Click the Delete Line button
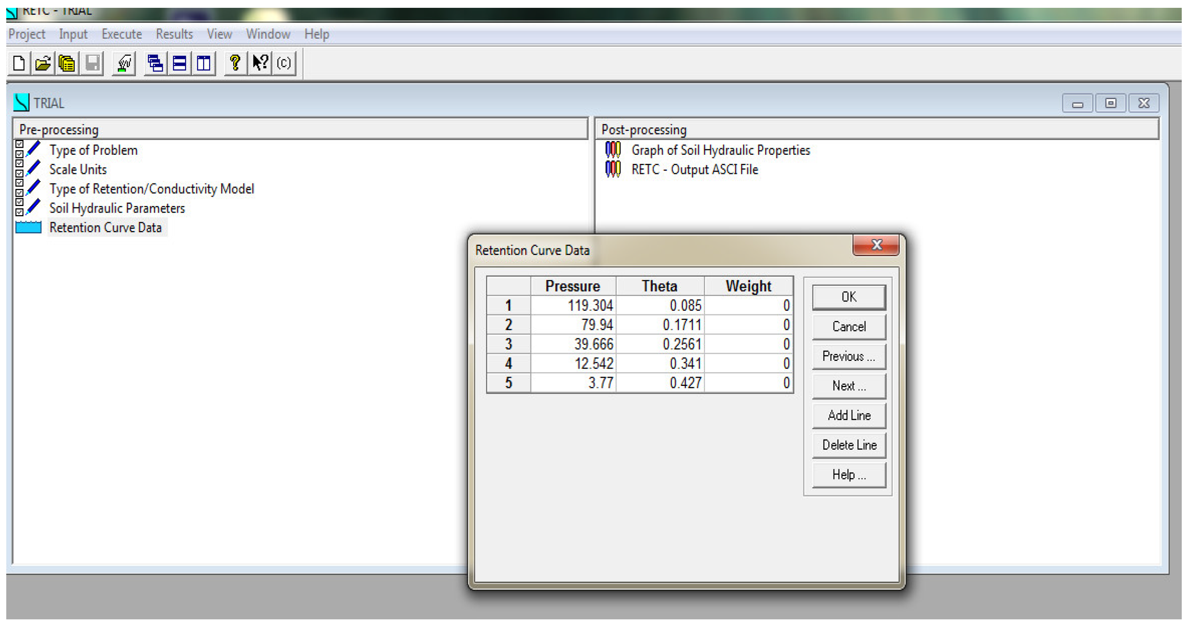The image size is (1188, 626). click(x=849, y=445)
